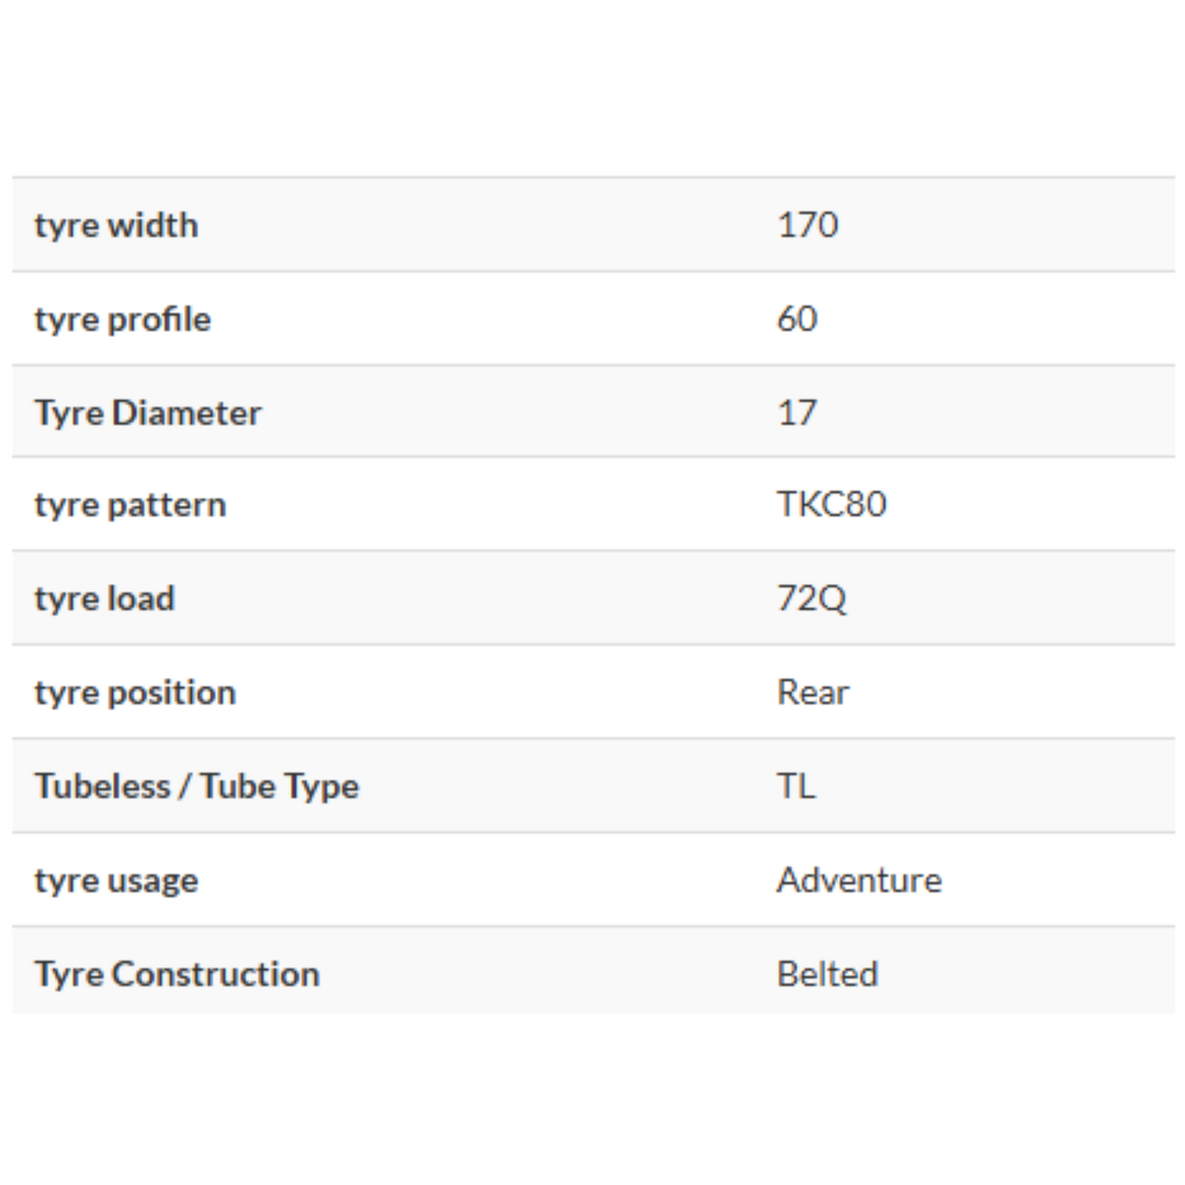
Task: Click the "tyre profile" label
Action: coord(123,320)
